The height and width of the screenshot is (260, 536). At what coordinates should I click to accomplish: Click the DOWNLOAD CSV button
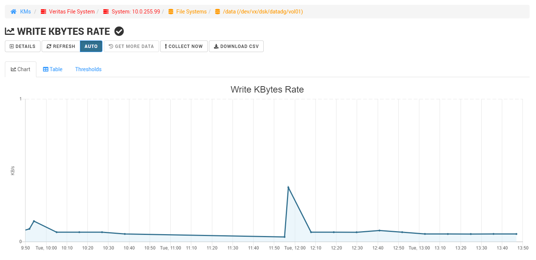tap(236, 46)
